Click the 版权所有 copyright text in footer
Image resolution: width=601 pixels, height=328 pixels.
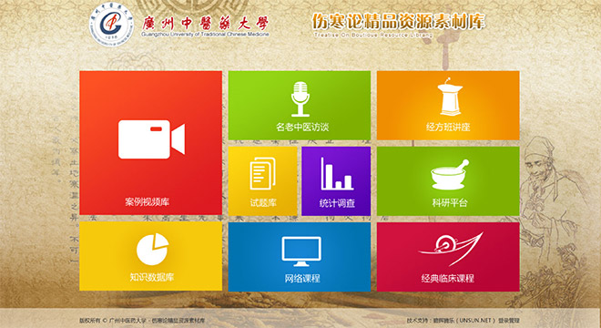90,321
